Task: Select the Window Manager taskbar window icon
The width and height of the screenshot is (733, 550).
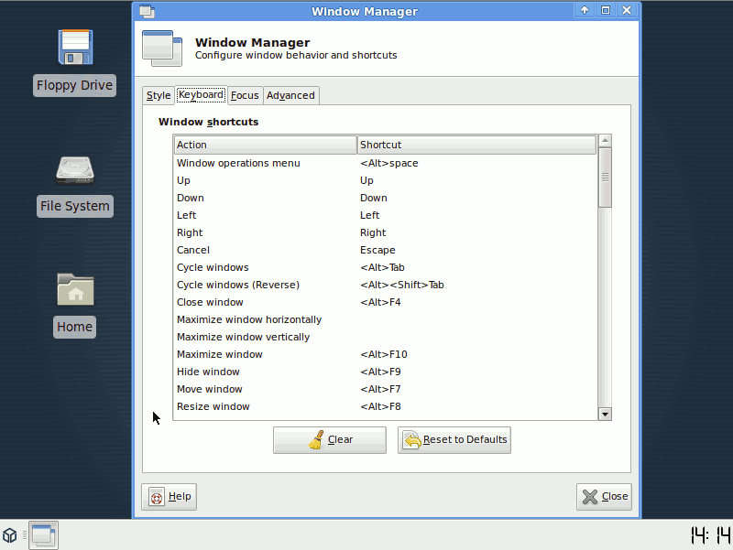Action: pyautogui.click(x=43, y=534)
